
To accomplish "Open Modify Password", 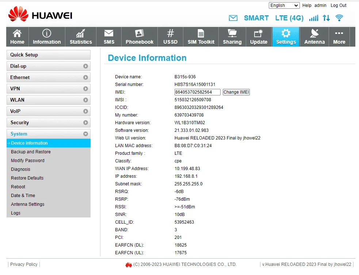I will coord(28,161).
